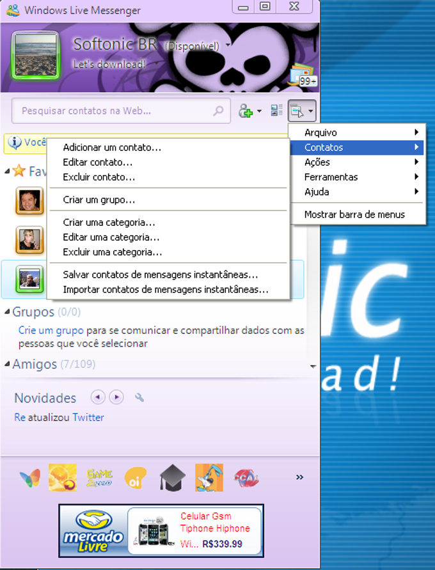
Task: Click the first favorite contact's picture
Action: (x=29, y=201)
